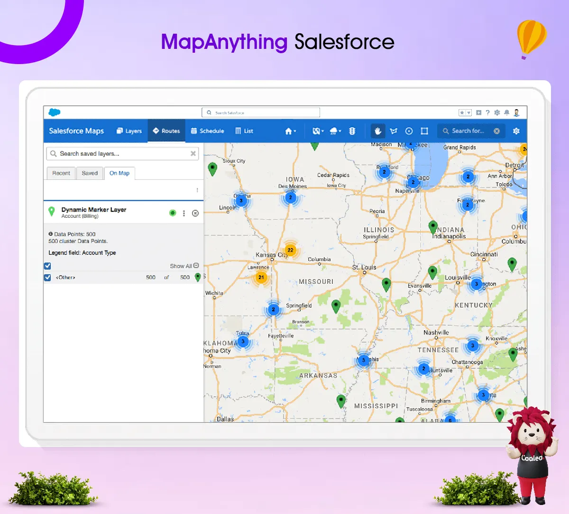569x514 pixels.
Task: Click the Salesforce cloud logo
Action: [x=55, y=112]
